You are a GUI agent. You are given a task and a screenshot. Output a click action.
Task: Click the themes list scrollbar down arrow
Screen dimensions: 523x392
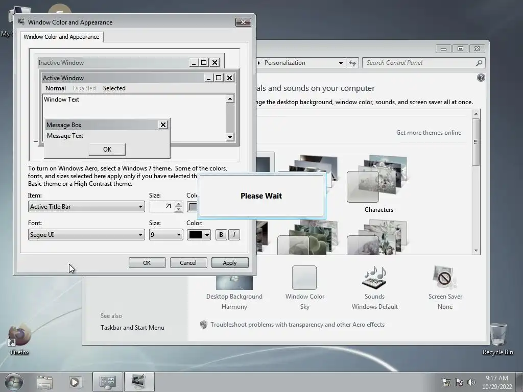click(476, 251)
